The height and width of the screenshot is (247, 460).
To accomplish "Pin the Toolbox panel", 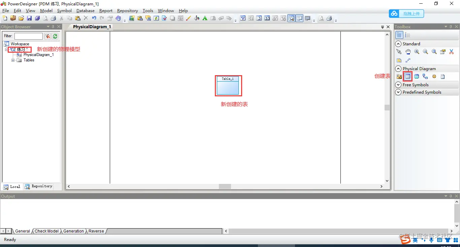I will coord(451,27).
